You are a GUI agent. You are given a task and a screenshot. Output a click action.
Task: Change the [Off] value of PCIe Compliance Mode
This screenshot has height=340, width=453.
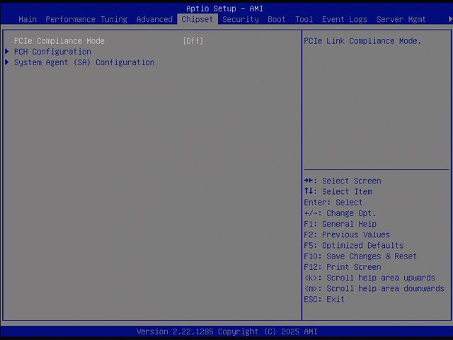(193, 41)
